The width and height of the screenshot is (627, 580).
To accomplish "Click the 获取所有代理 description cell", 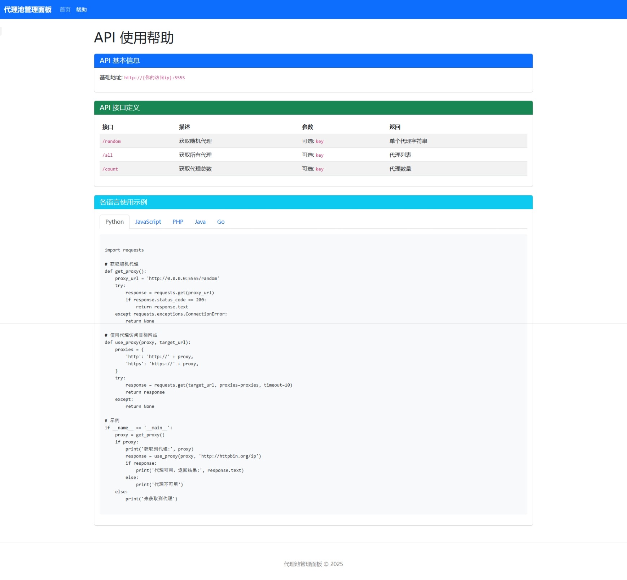I will point(195,155).
